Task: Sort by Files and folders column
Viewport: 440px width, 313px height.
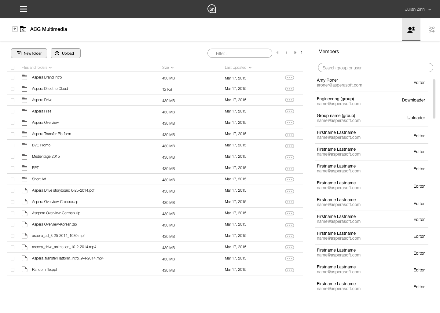Action: coord(37,68)
